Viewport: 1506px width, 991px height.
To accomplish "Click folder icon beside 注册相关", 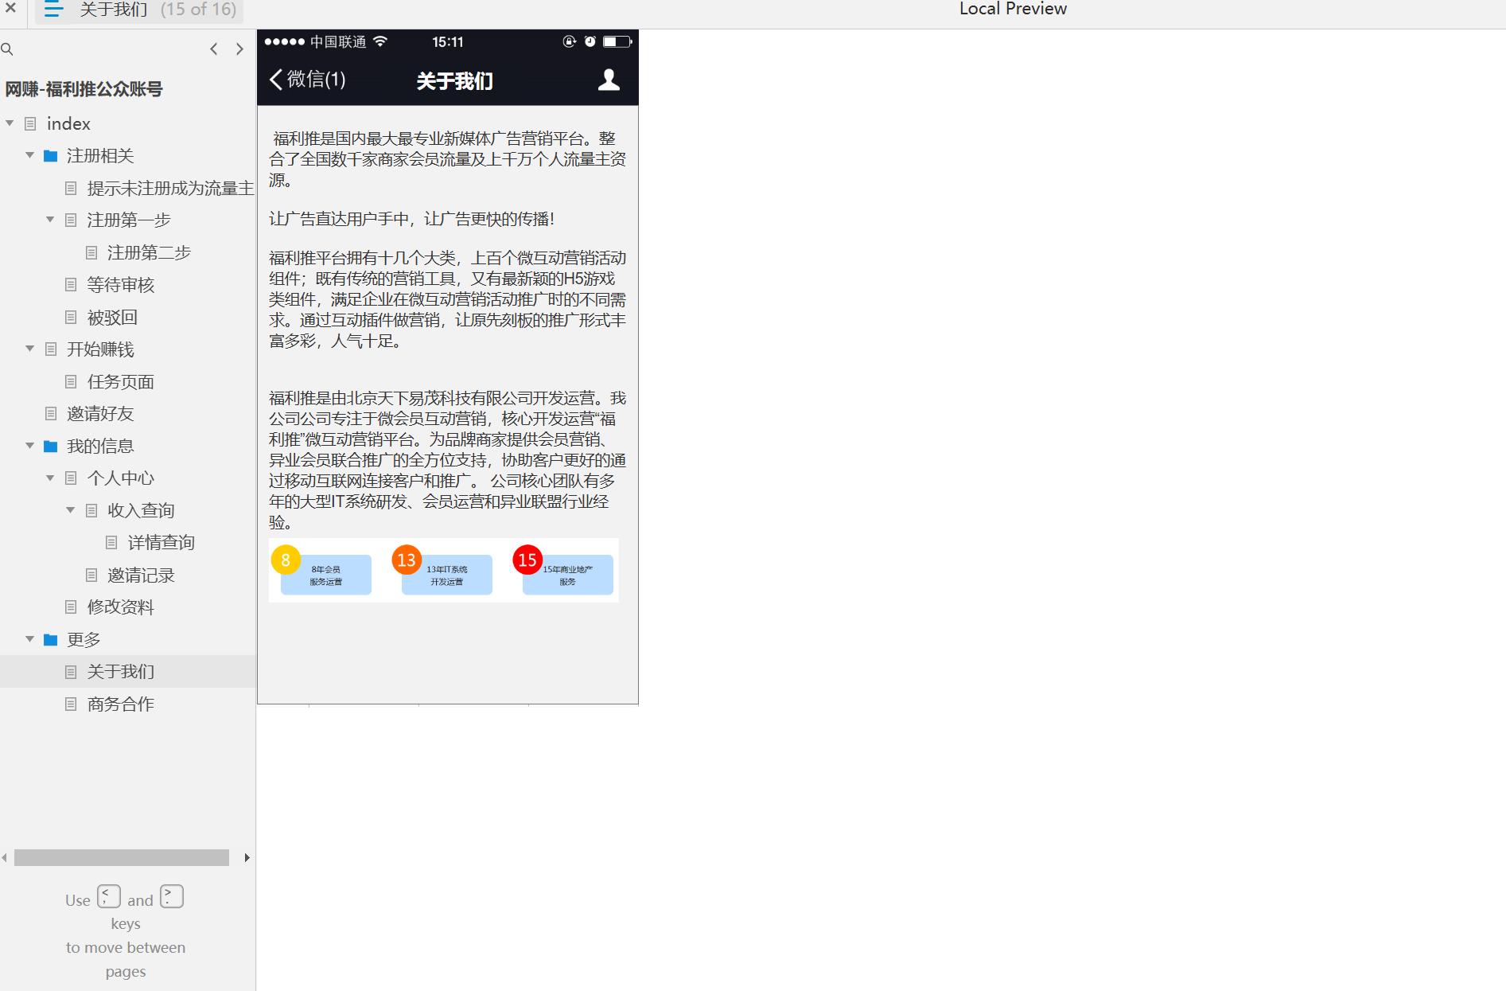I will 50,155.
